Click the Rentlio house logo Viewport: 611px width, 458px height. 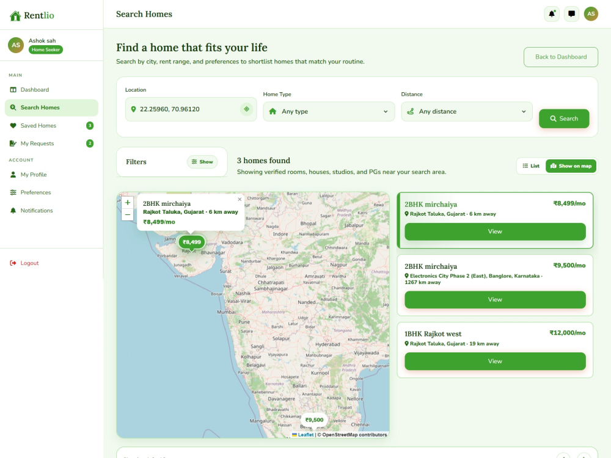[x=15, y=16]
